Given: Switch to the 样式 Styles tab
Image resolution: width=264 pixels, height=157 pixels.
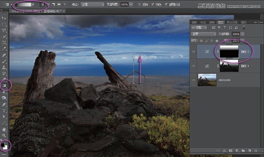Looking at the screenshot, I should click(x=203, y=22).
